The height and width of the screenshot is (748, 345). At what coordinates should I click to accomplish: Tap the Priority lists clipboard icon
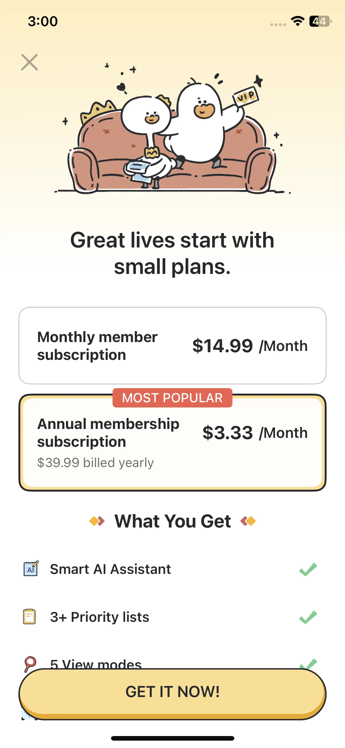pos(29,617)
